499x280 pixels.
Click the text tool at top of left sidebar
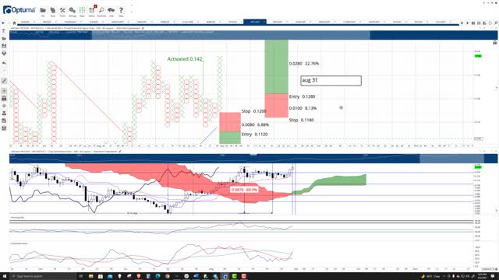[x=4, y=31]
